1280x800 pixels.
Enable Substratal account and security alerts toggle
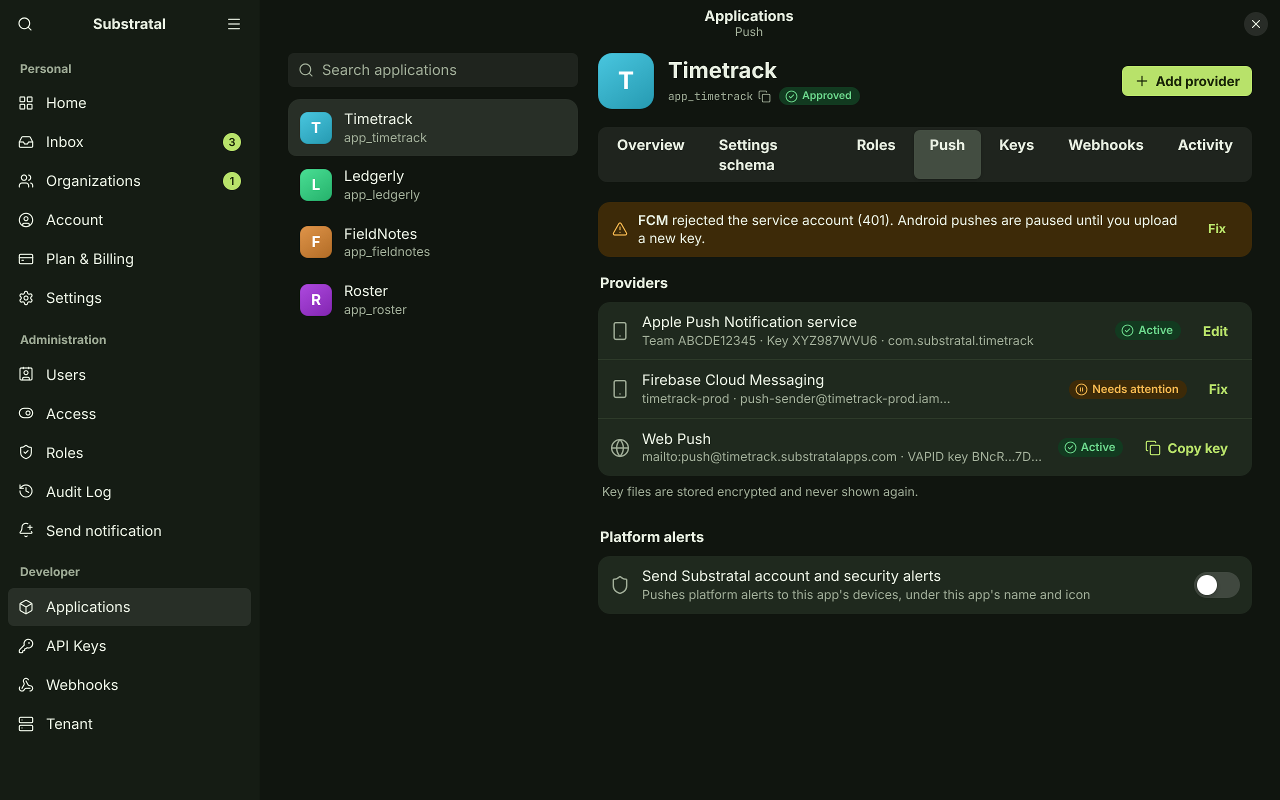point(1216,584)
